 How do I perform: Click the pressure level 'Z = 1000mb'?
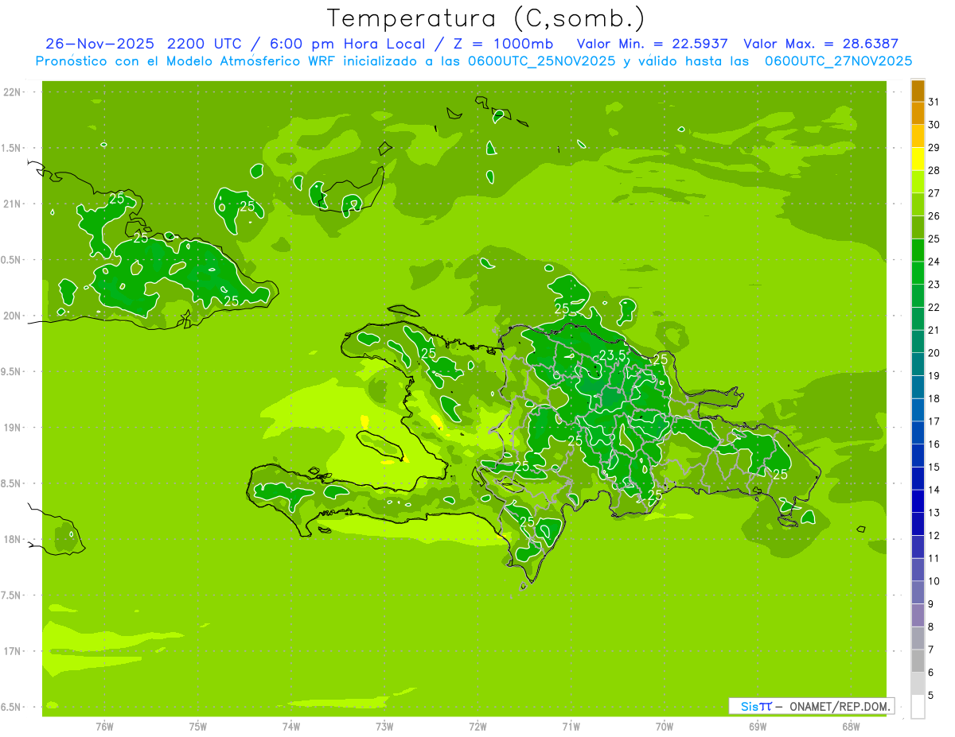(x=503, y=44)
